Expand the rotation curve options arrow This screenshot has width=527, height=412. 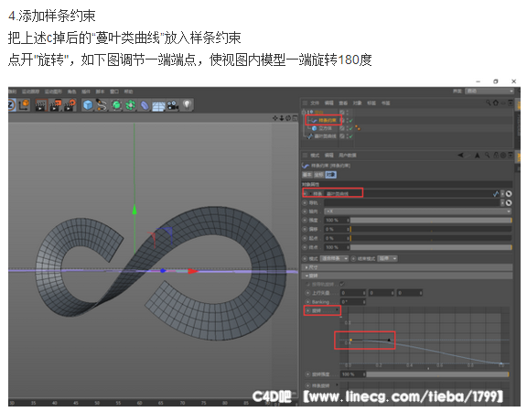(x=337, y=309)
